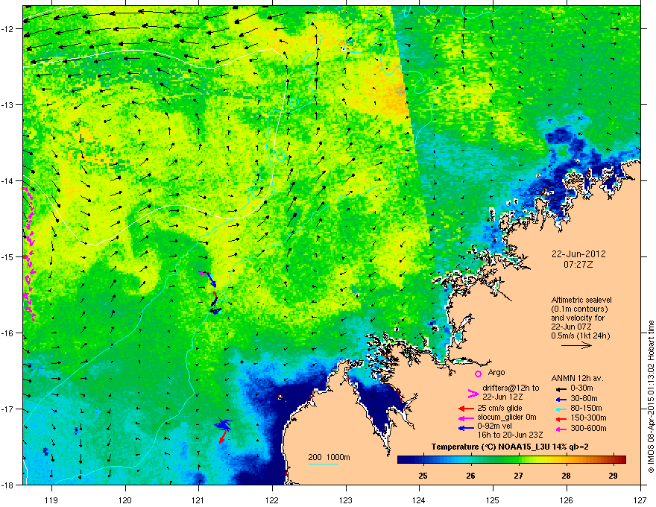Click the 'Argo' legend label
Viewport: 656px width, 507px height.
tap(496, 372)
